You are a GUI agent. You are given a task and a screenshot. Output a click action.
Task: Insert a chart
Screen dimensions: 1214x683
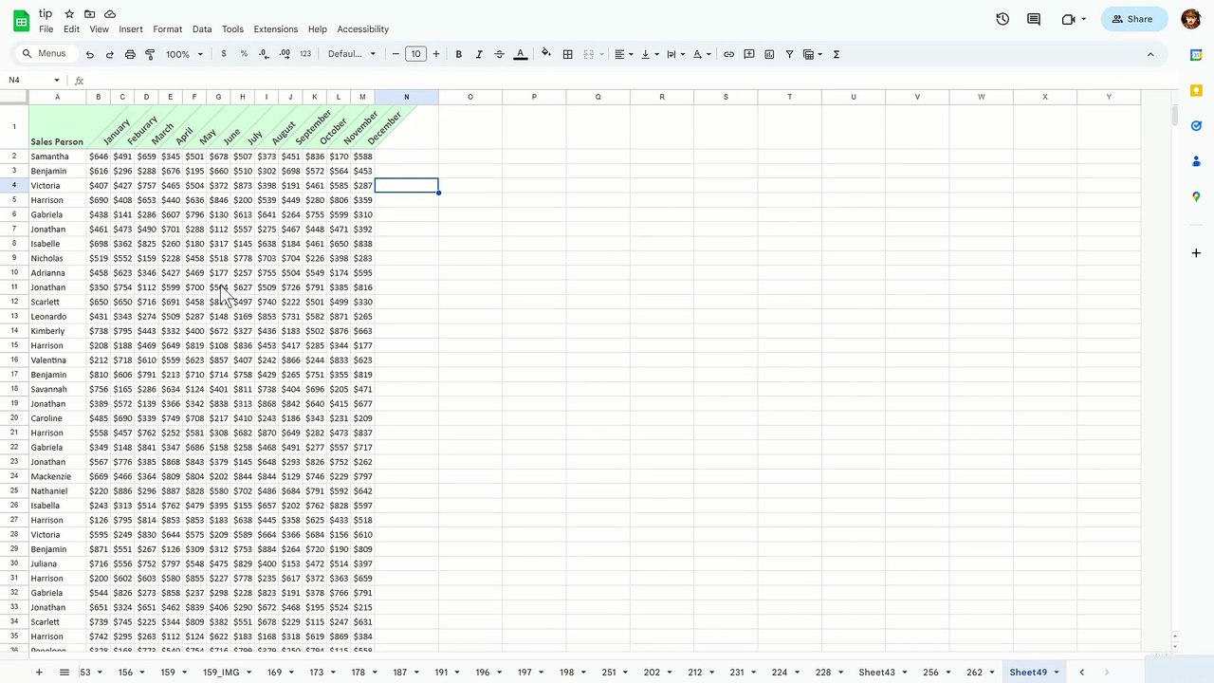click(x=769, y=54)
